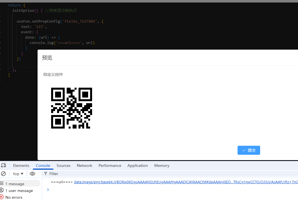Click the 提交 submit button
The width and height of the screenshot is (298, 201).
coord(249,150)
